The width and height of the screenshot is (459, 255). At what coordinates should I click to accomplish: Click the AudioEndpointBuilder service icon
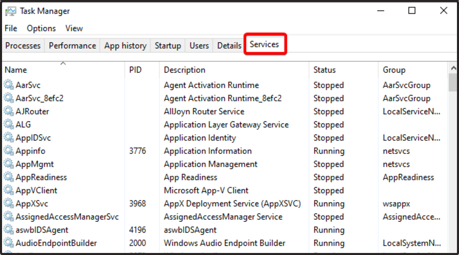(9, 243)
